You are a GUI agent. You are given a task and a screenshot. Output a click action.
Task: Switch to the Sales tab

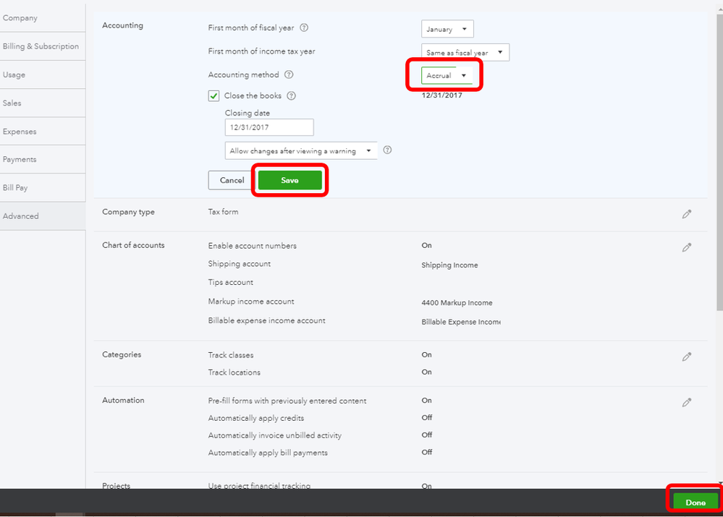click(43, 103)
